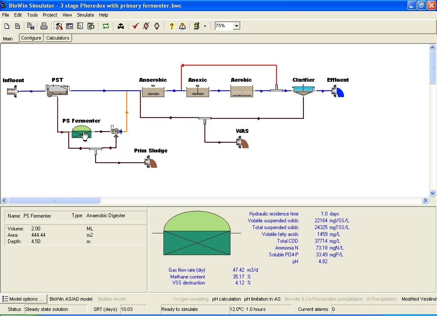The image size is (437, 316).
Task: Open the Tools menu
Action: coord(32,15)
